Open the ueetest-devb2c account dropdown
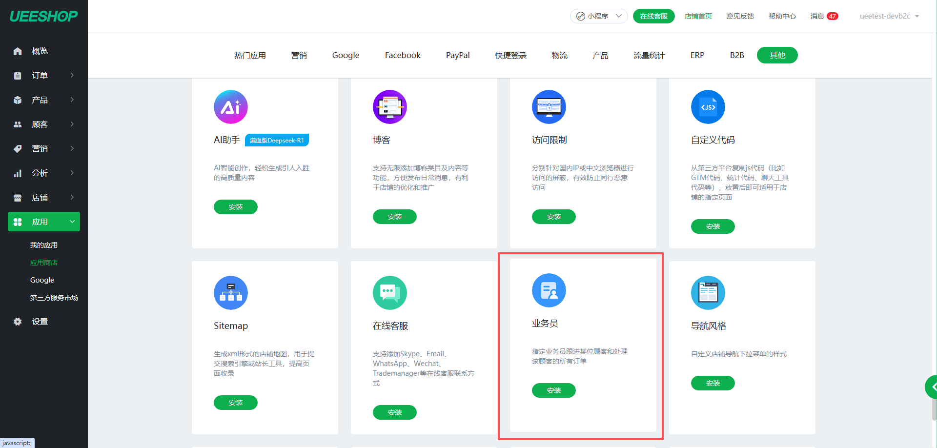 (x=889, y=16)
